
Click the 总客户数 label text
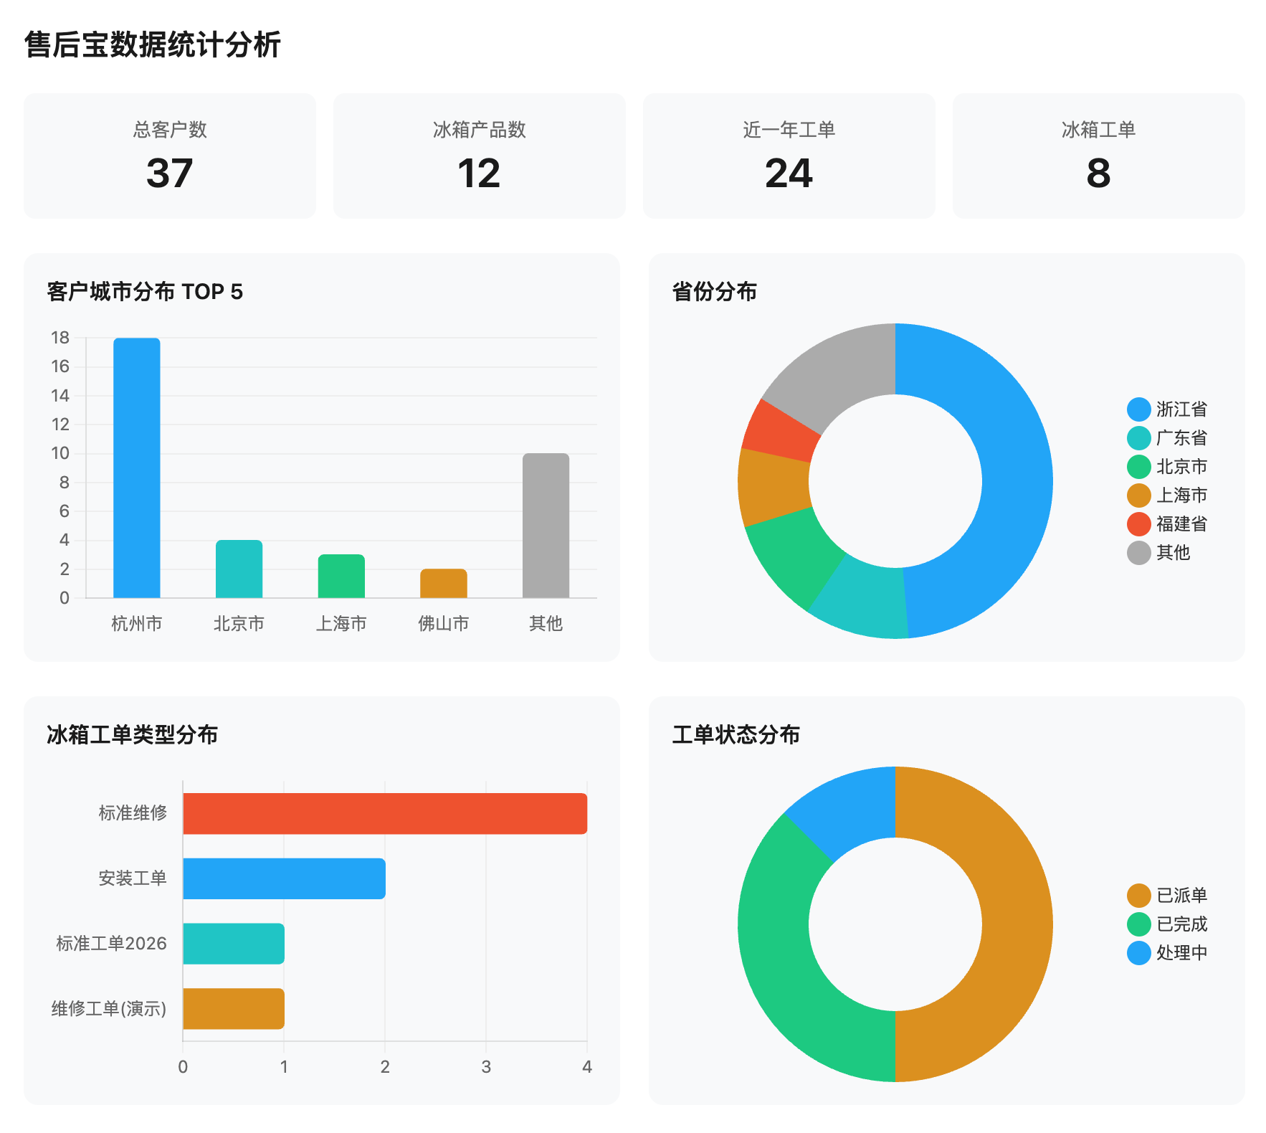pos(170,130)
